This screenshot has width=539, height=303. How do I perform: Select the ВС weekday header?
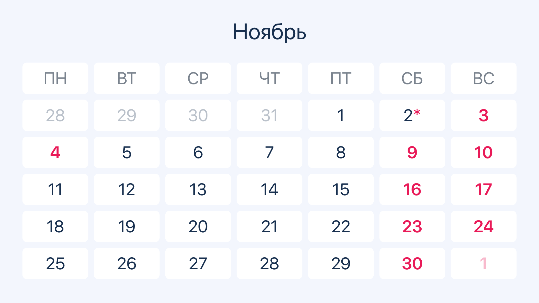tap(483, 78)
